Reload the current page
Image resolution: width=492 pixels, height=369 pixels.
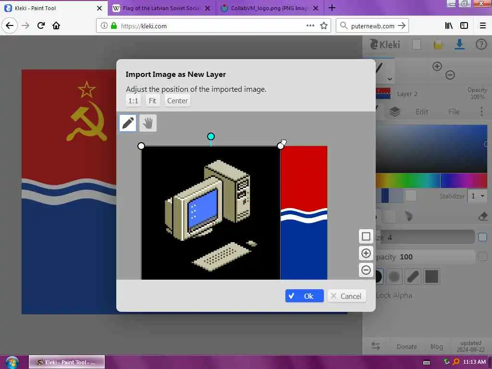point(41,25)
